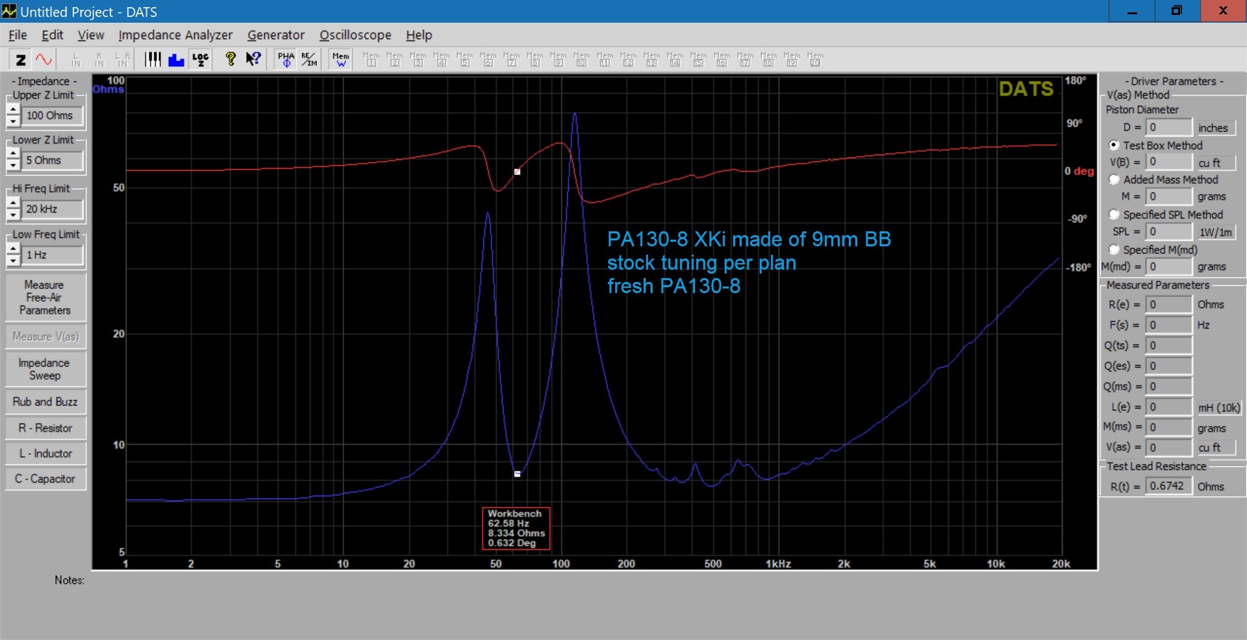1247x640 pixels.
Task: Toggle the RE/IM display icon
Action: (x=309, y=60)
